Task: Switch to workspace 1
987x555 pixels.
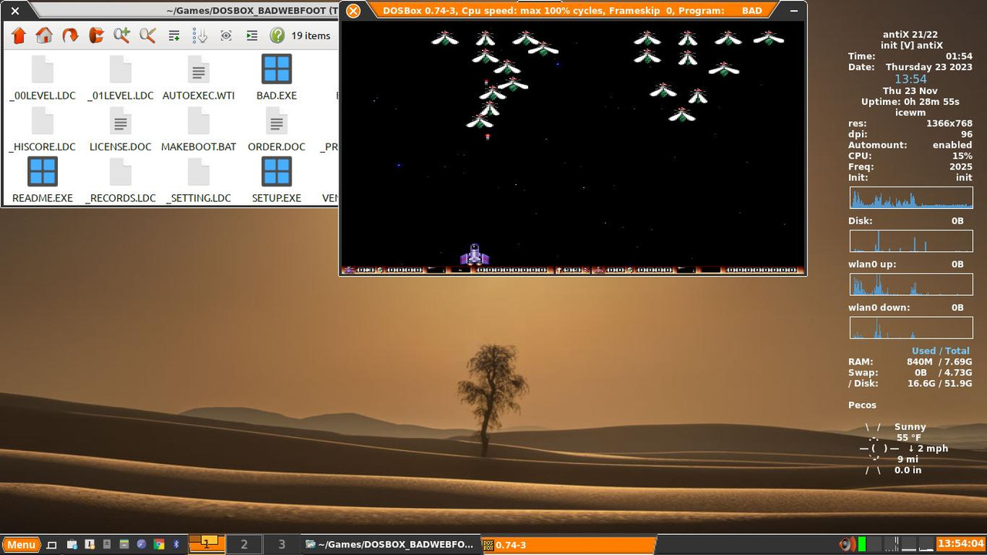Action: (207, 544)
